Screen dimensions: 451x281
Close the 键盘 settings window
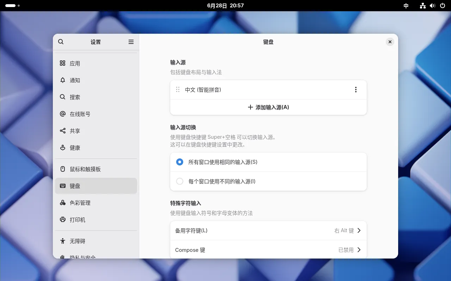coord(390,42)
